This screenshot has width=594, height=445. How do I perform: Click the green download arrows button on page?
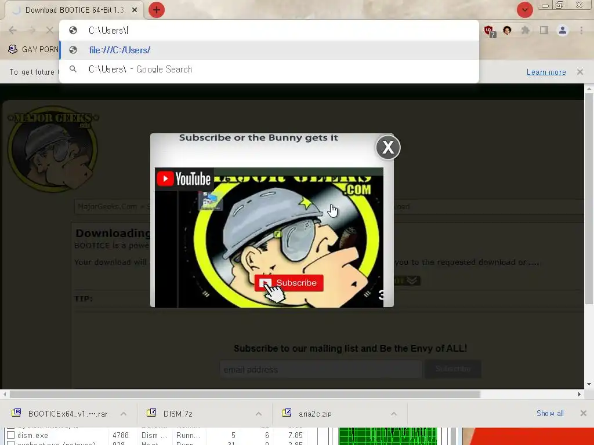(x=407, y=280)
